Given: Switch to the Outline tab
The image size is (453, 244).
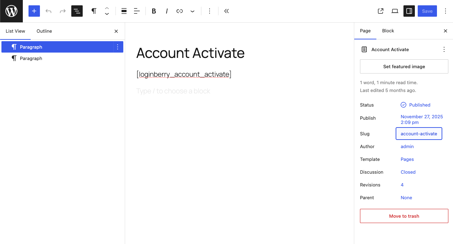Looking at the screenshot, I should point(44,31).
